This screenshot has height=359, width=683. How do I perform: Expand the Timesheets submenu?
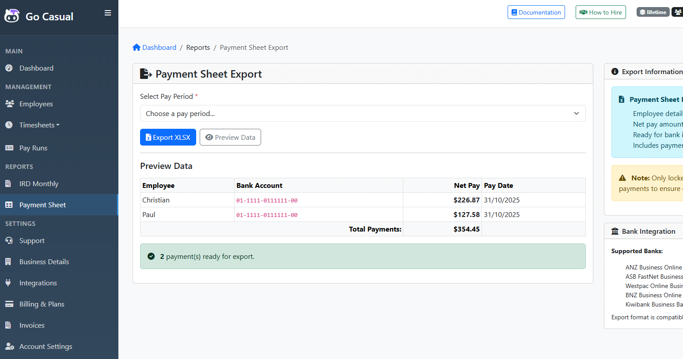pos(39,125)
